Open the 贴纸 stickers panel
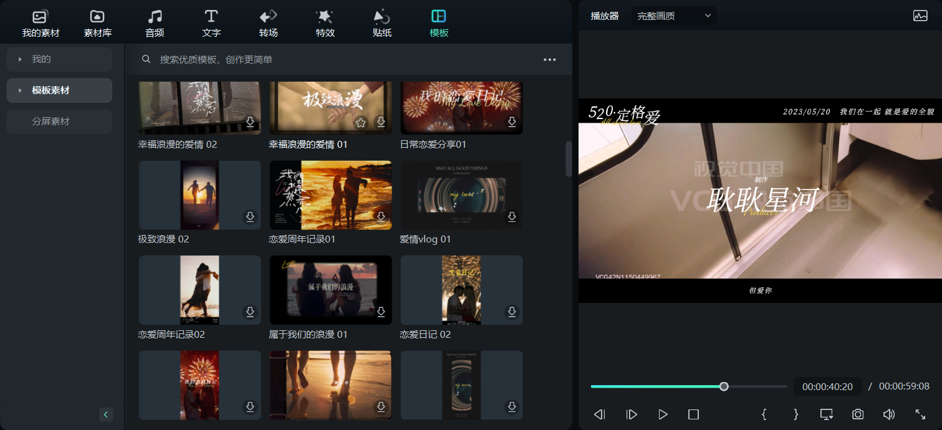The image size is (942, 430). tap(381, 21)
